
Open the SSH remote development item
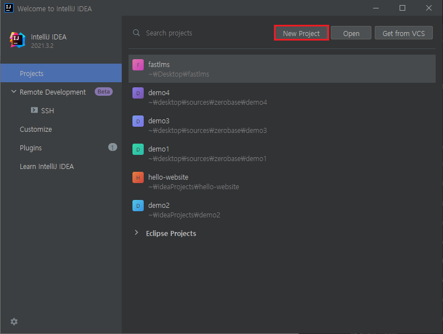coord(61,110)
